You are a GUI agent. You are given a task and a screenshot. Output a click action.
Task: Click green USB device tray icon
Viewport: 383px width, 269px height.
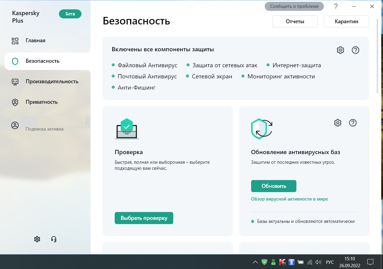(x=273, y=262)
